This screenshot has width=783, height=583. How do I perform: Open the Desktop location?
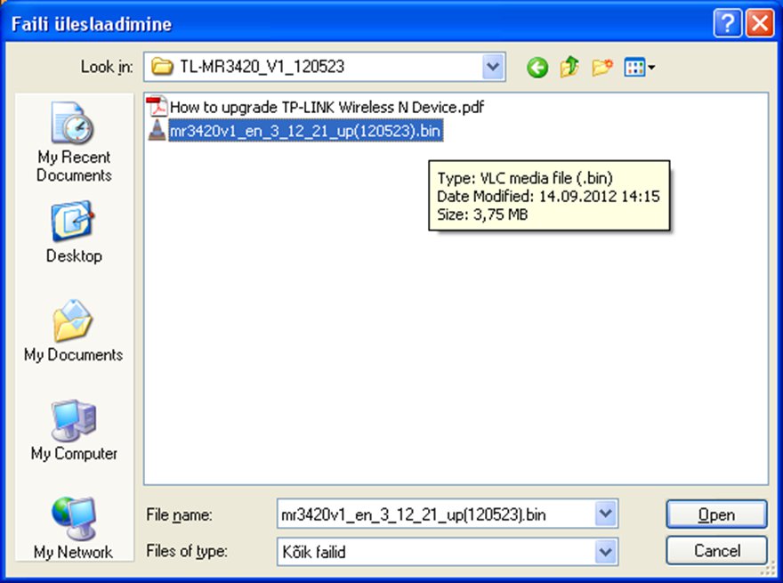[74, 231]
